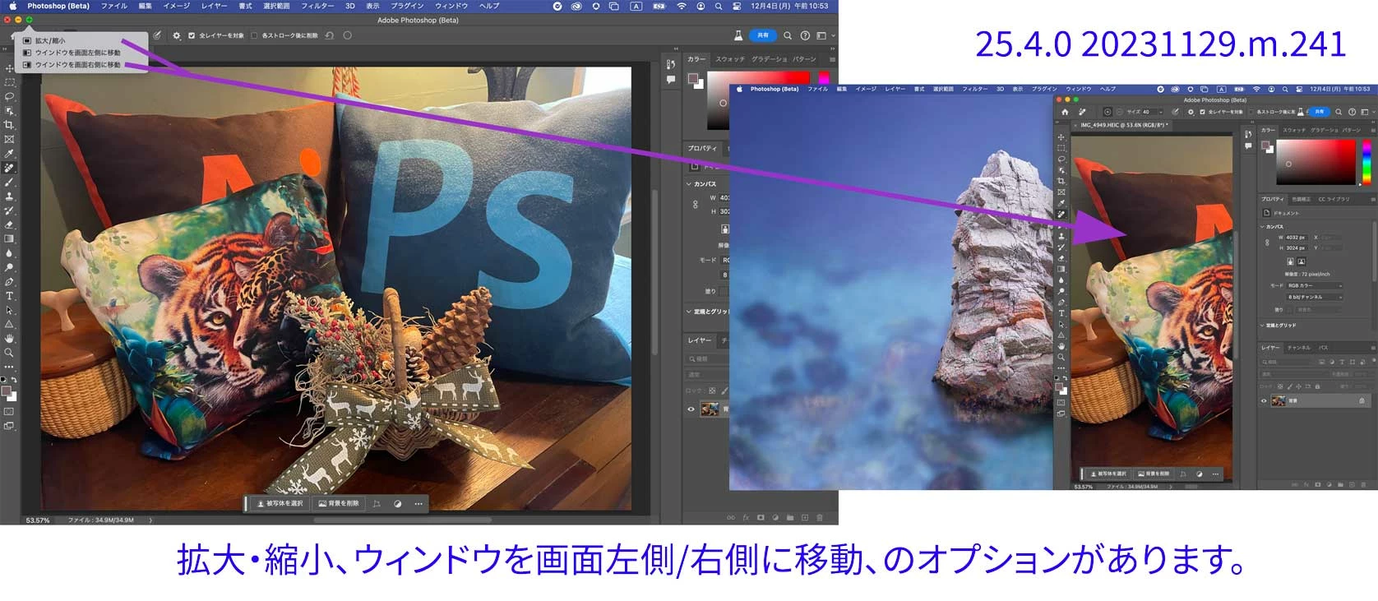This screenshot has width=1378, height=601.
Task: Open モード RGBカラー dropdown in right window
Action: [x=1315, y=285]
